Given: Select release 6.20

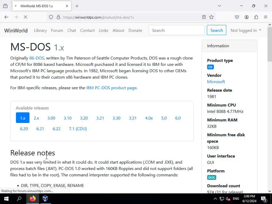Looking at the screenshot, I should 24,129.
